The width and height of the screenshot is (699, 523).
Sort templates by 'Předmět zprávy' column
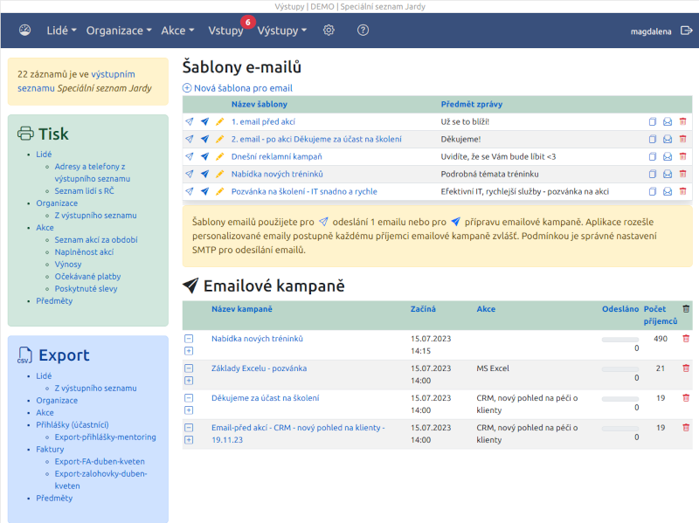(x=472, y=104)
